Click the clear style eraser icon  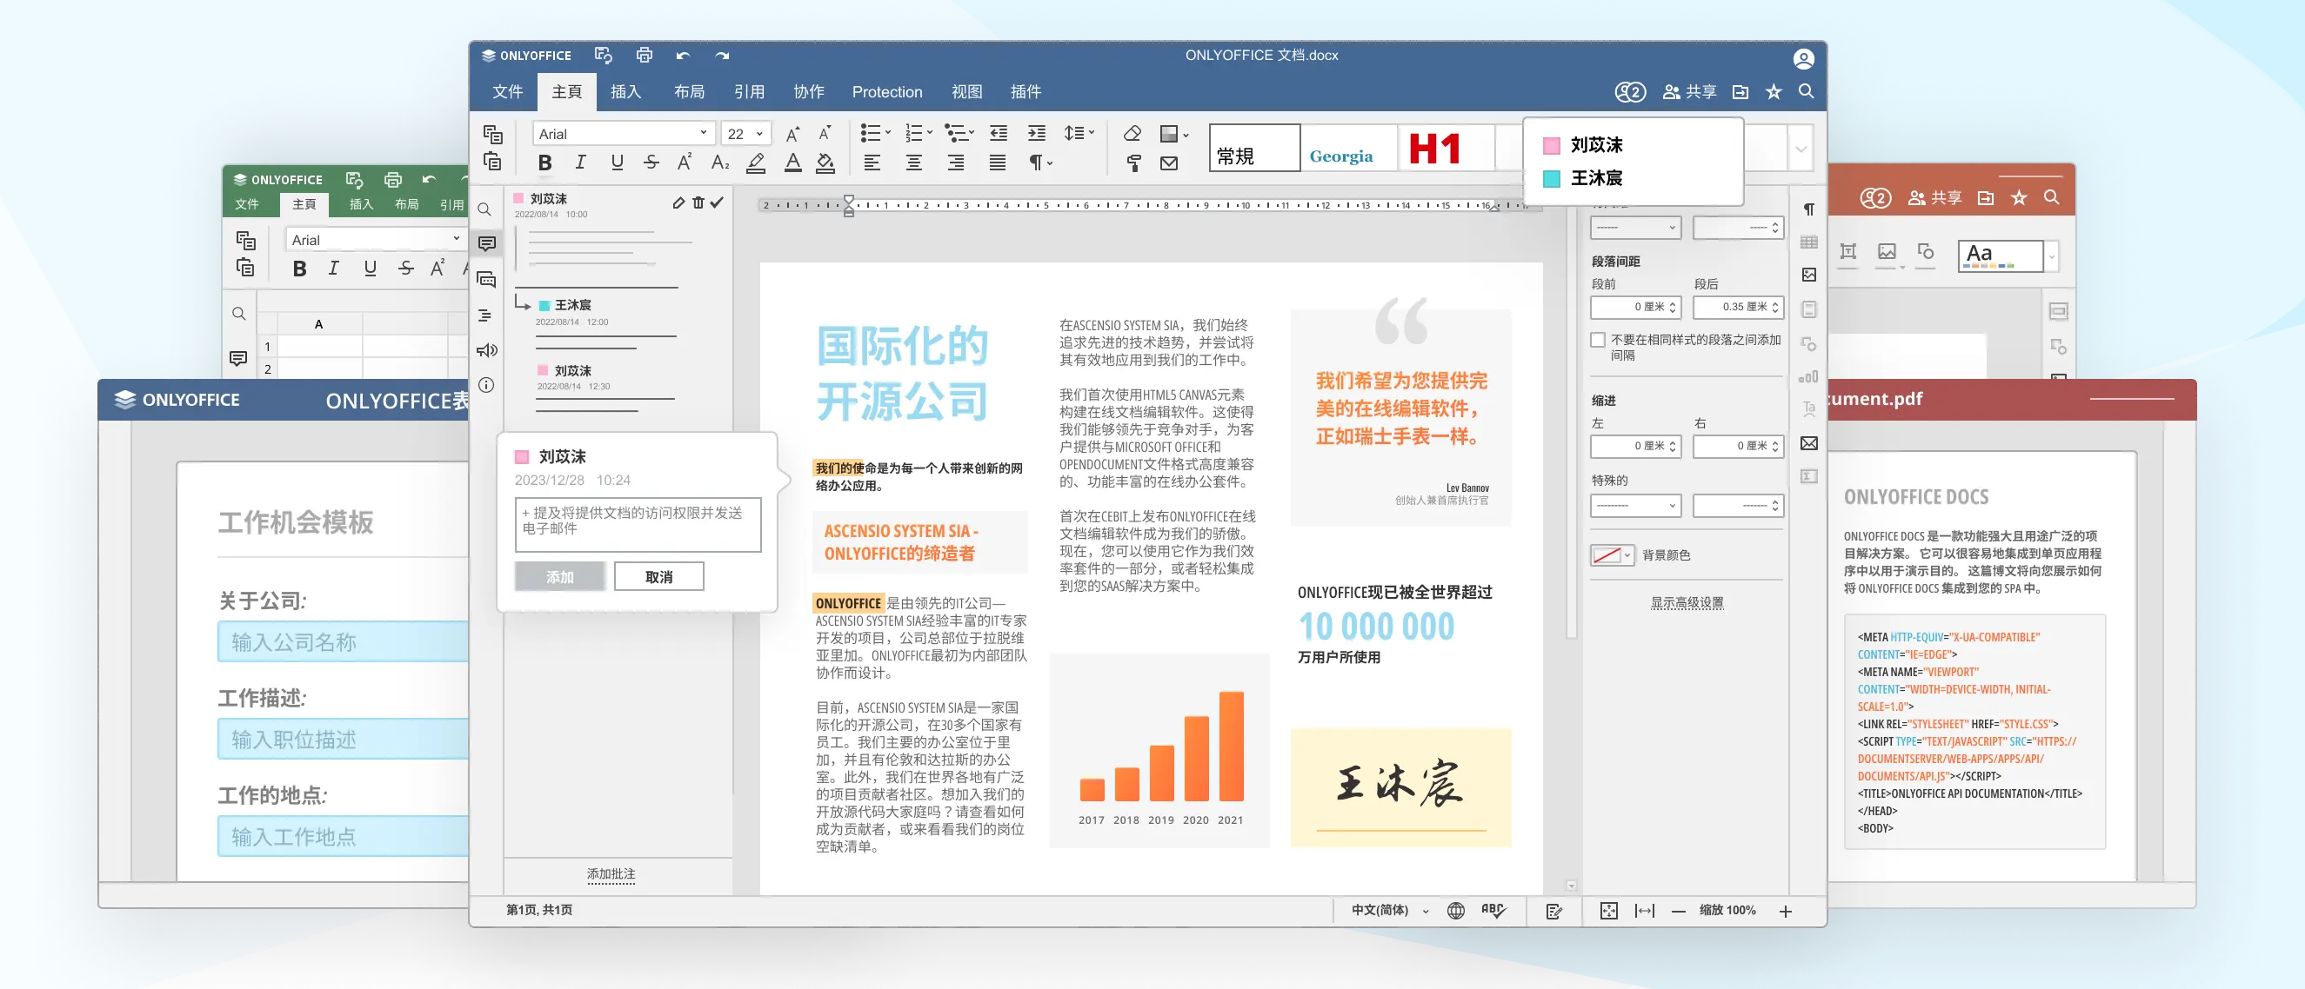1132,133
